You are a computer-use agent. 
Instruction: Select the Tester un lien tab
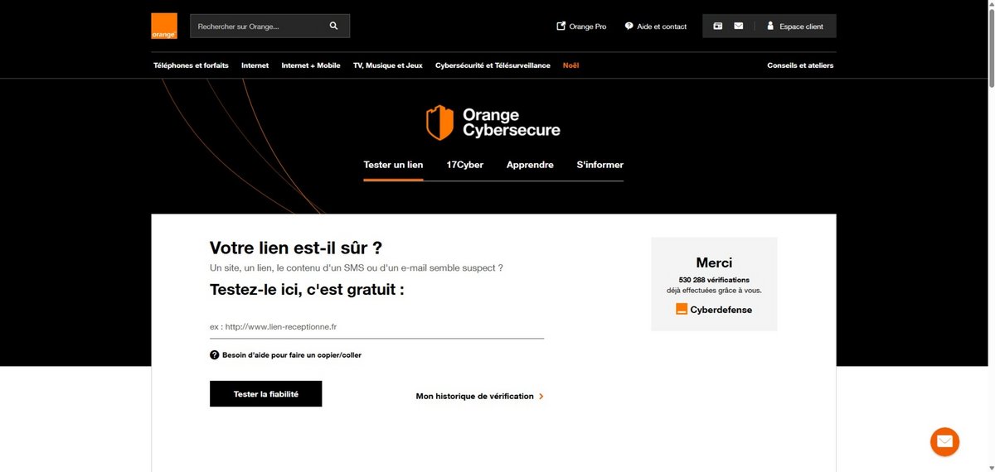(393, 165)
